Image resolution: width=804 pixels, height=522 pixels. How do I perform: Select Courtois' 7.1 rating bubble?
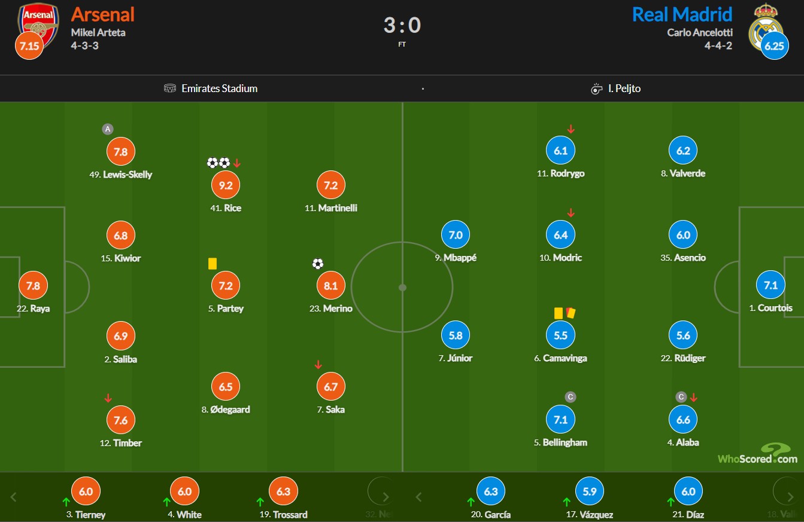point(770,285)
